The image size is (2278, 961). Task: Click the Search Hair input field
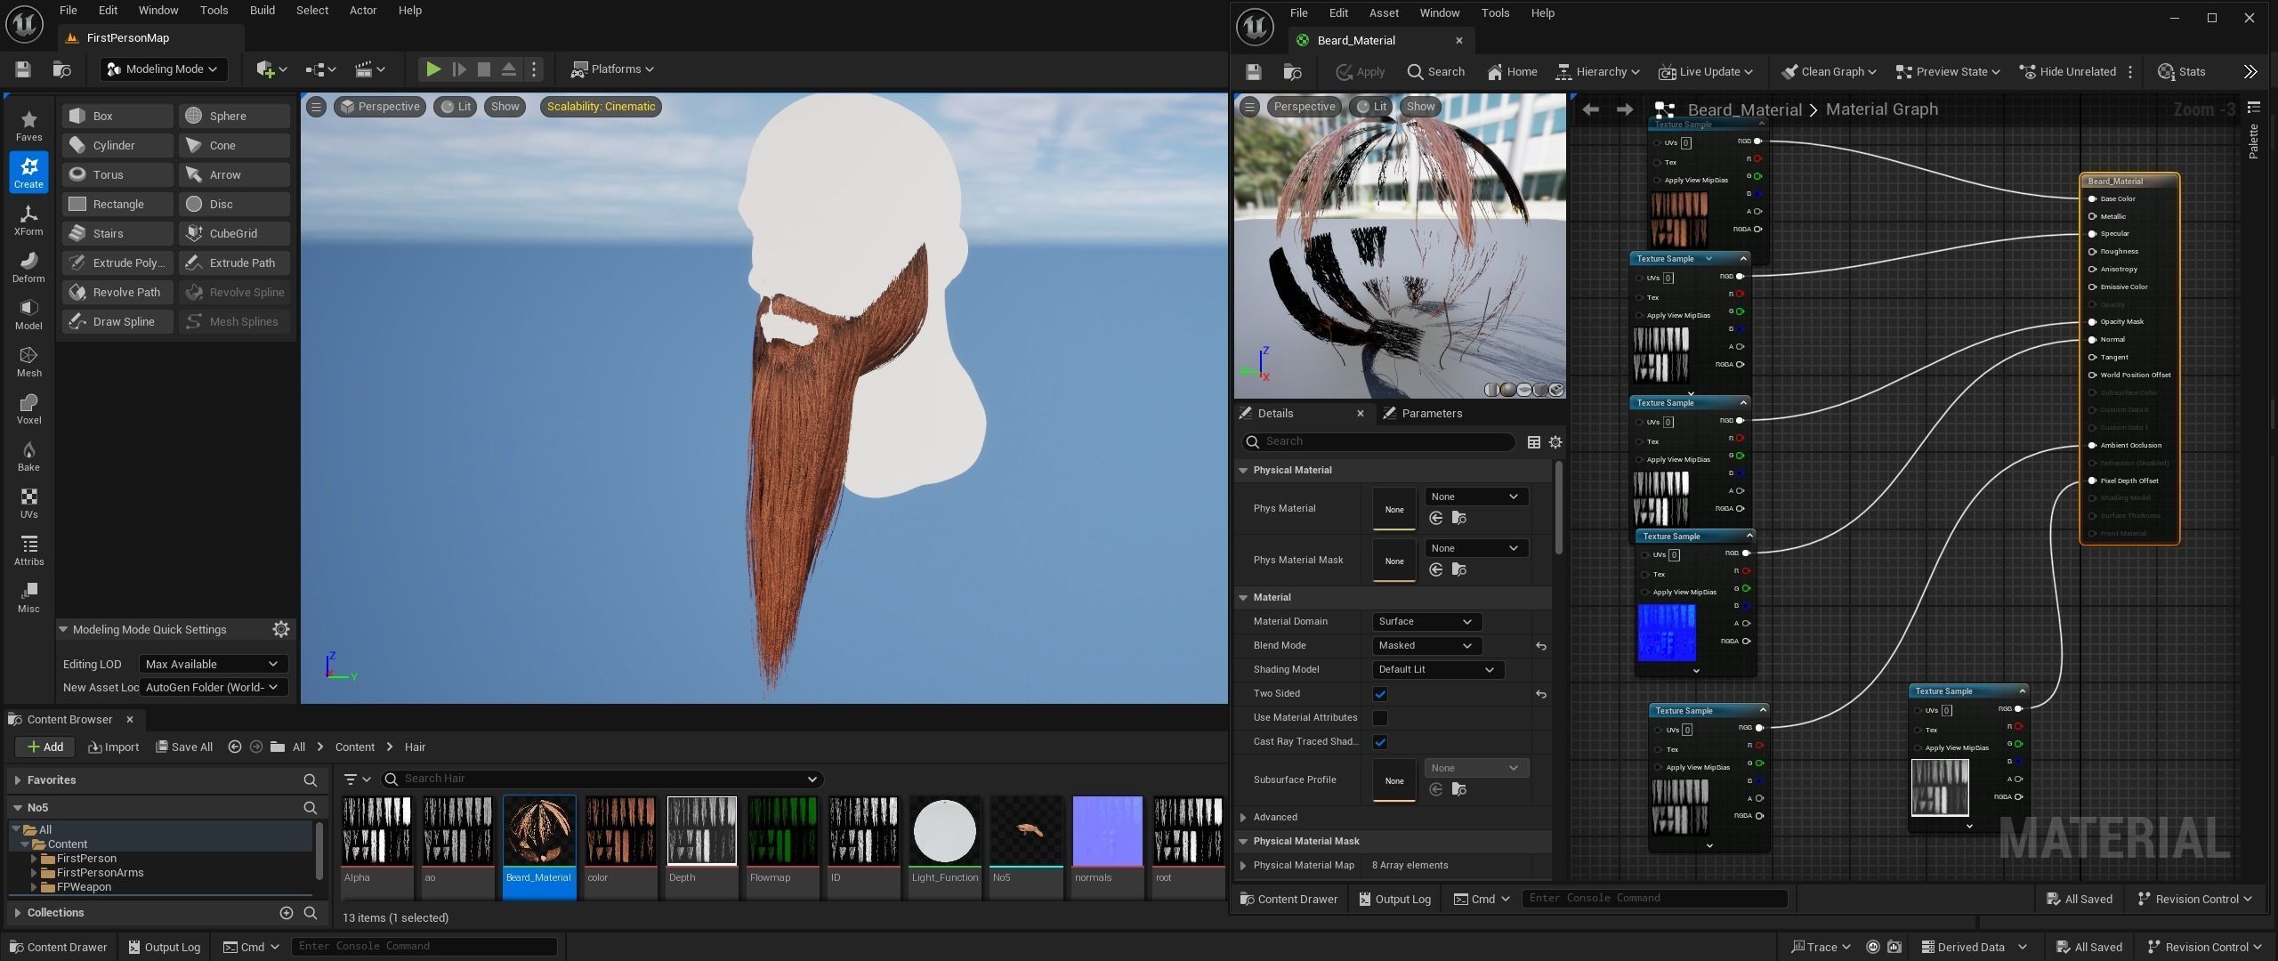(602, 779)
